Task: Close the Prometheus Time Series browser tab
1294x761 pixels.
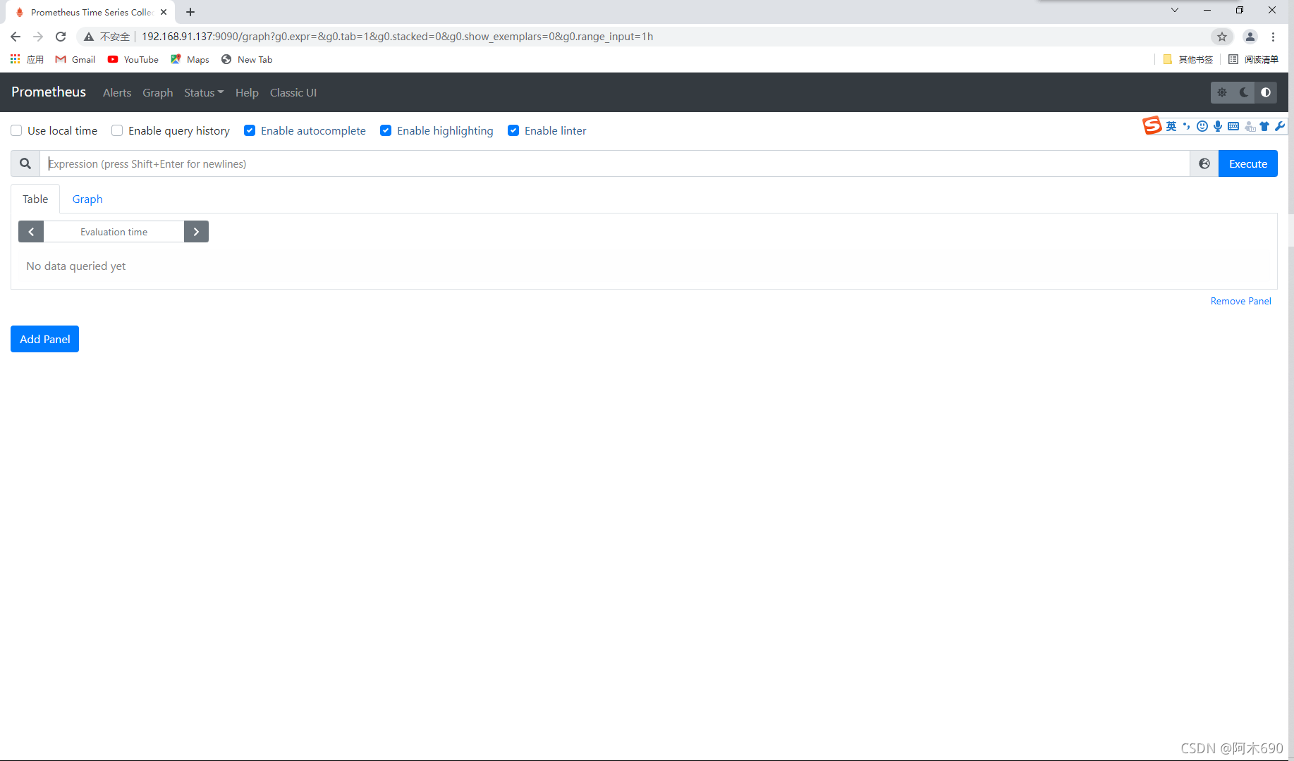Action: tap(164, 12)
